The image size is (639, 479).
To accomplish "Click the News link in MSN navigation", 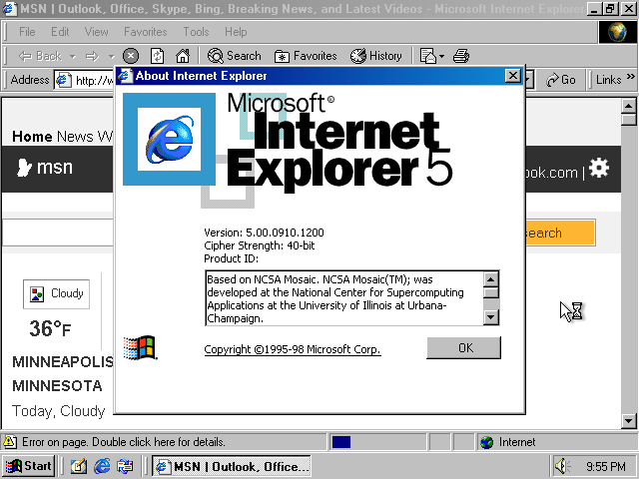I will [x=75, y=137].
